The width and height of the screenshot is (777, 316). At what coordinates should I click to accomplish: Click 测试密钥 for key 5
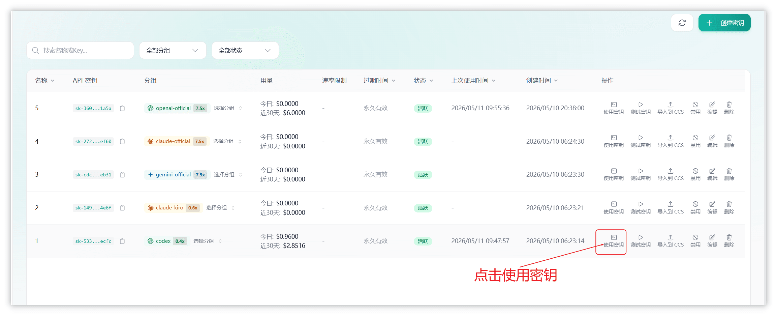(x=641, y=108)
